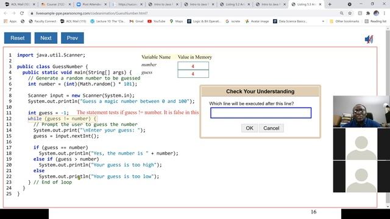The image size is (390, 219).
Task: Click the 'public class GuessNumber {' line
Action: pyautogui.click(x=52, y=66)
